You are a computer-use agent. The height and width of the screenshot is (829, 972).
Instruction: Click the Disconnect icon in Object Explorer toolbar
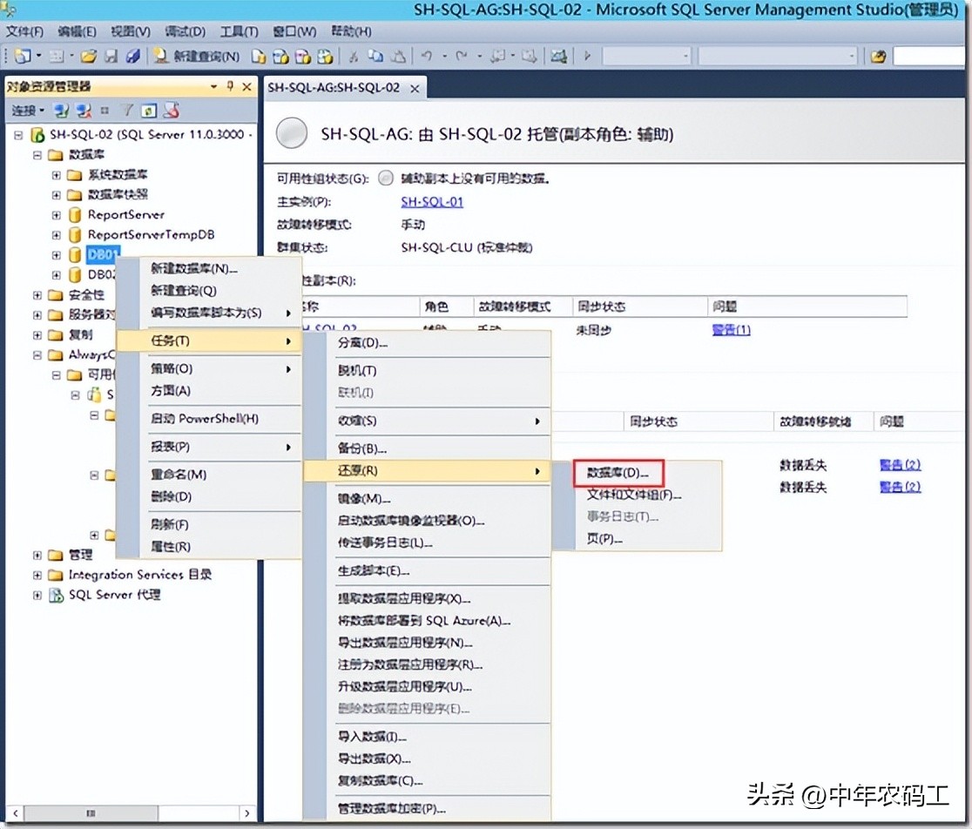[83, 111]
